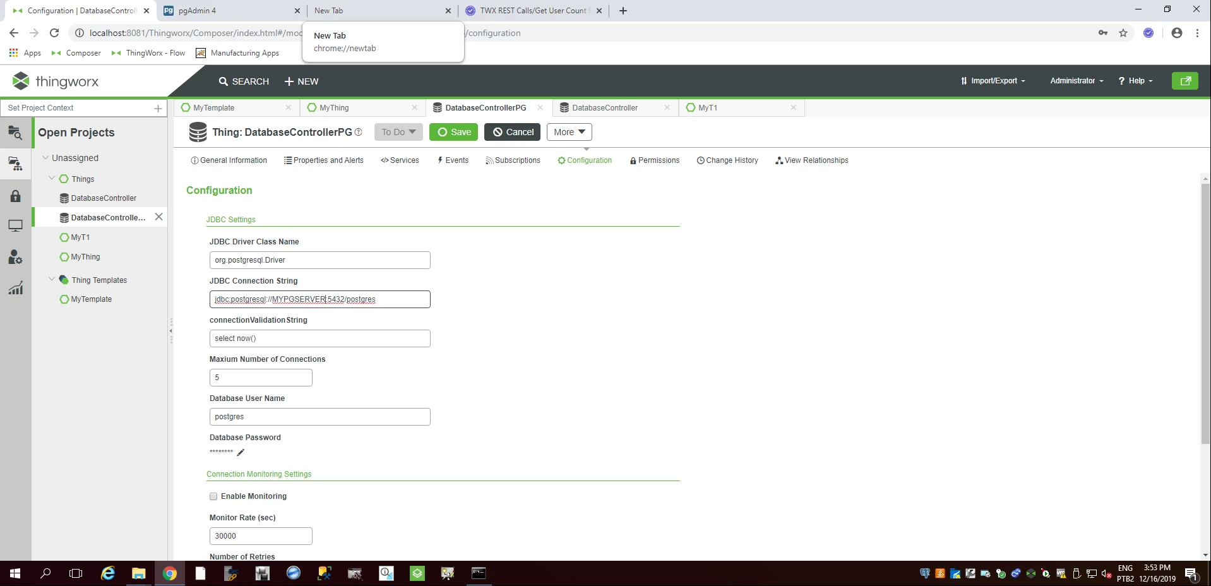Open the Manufacturing Apps bookmark
The height and width of the screenshot is (586, 1211).
click(x=237, y=53)
